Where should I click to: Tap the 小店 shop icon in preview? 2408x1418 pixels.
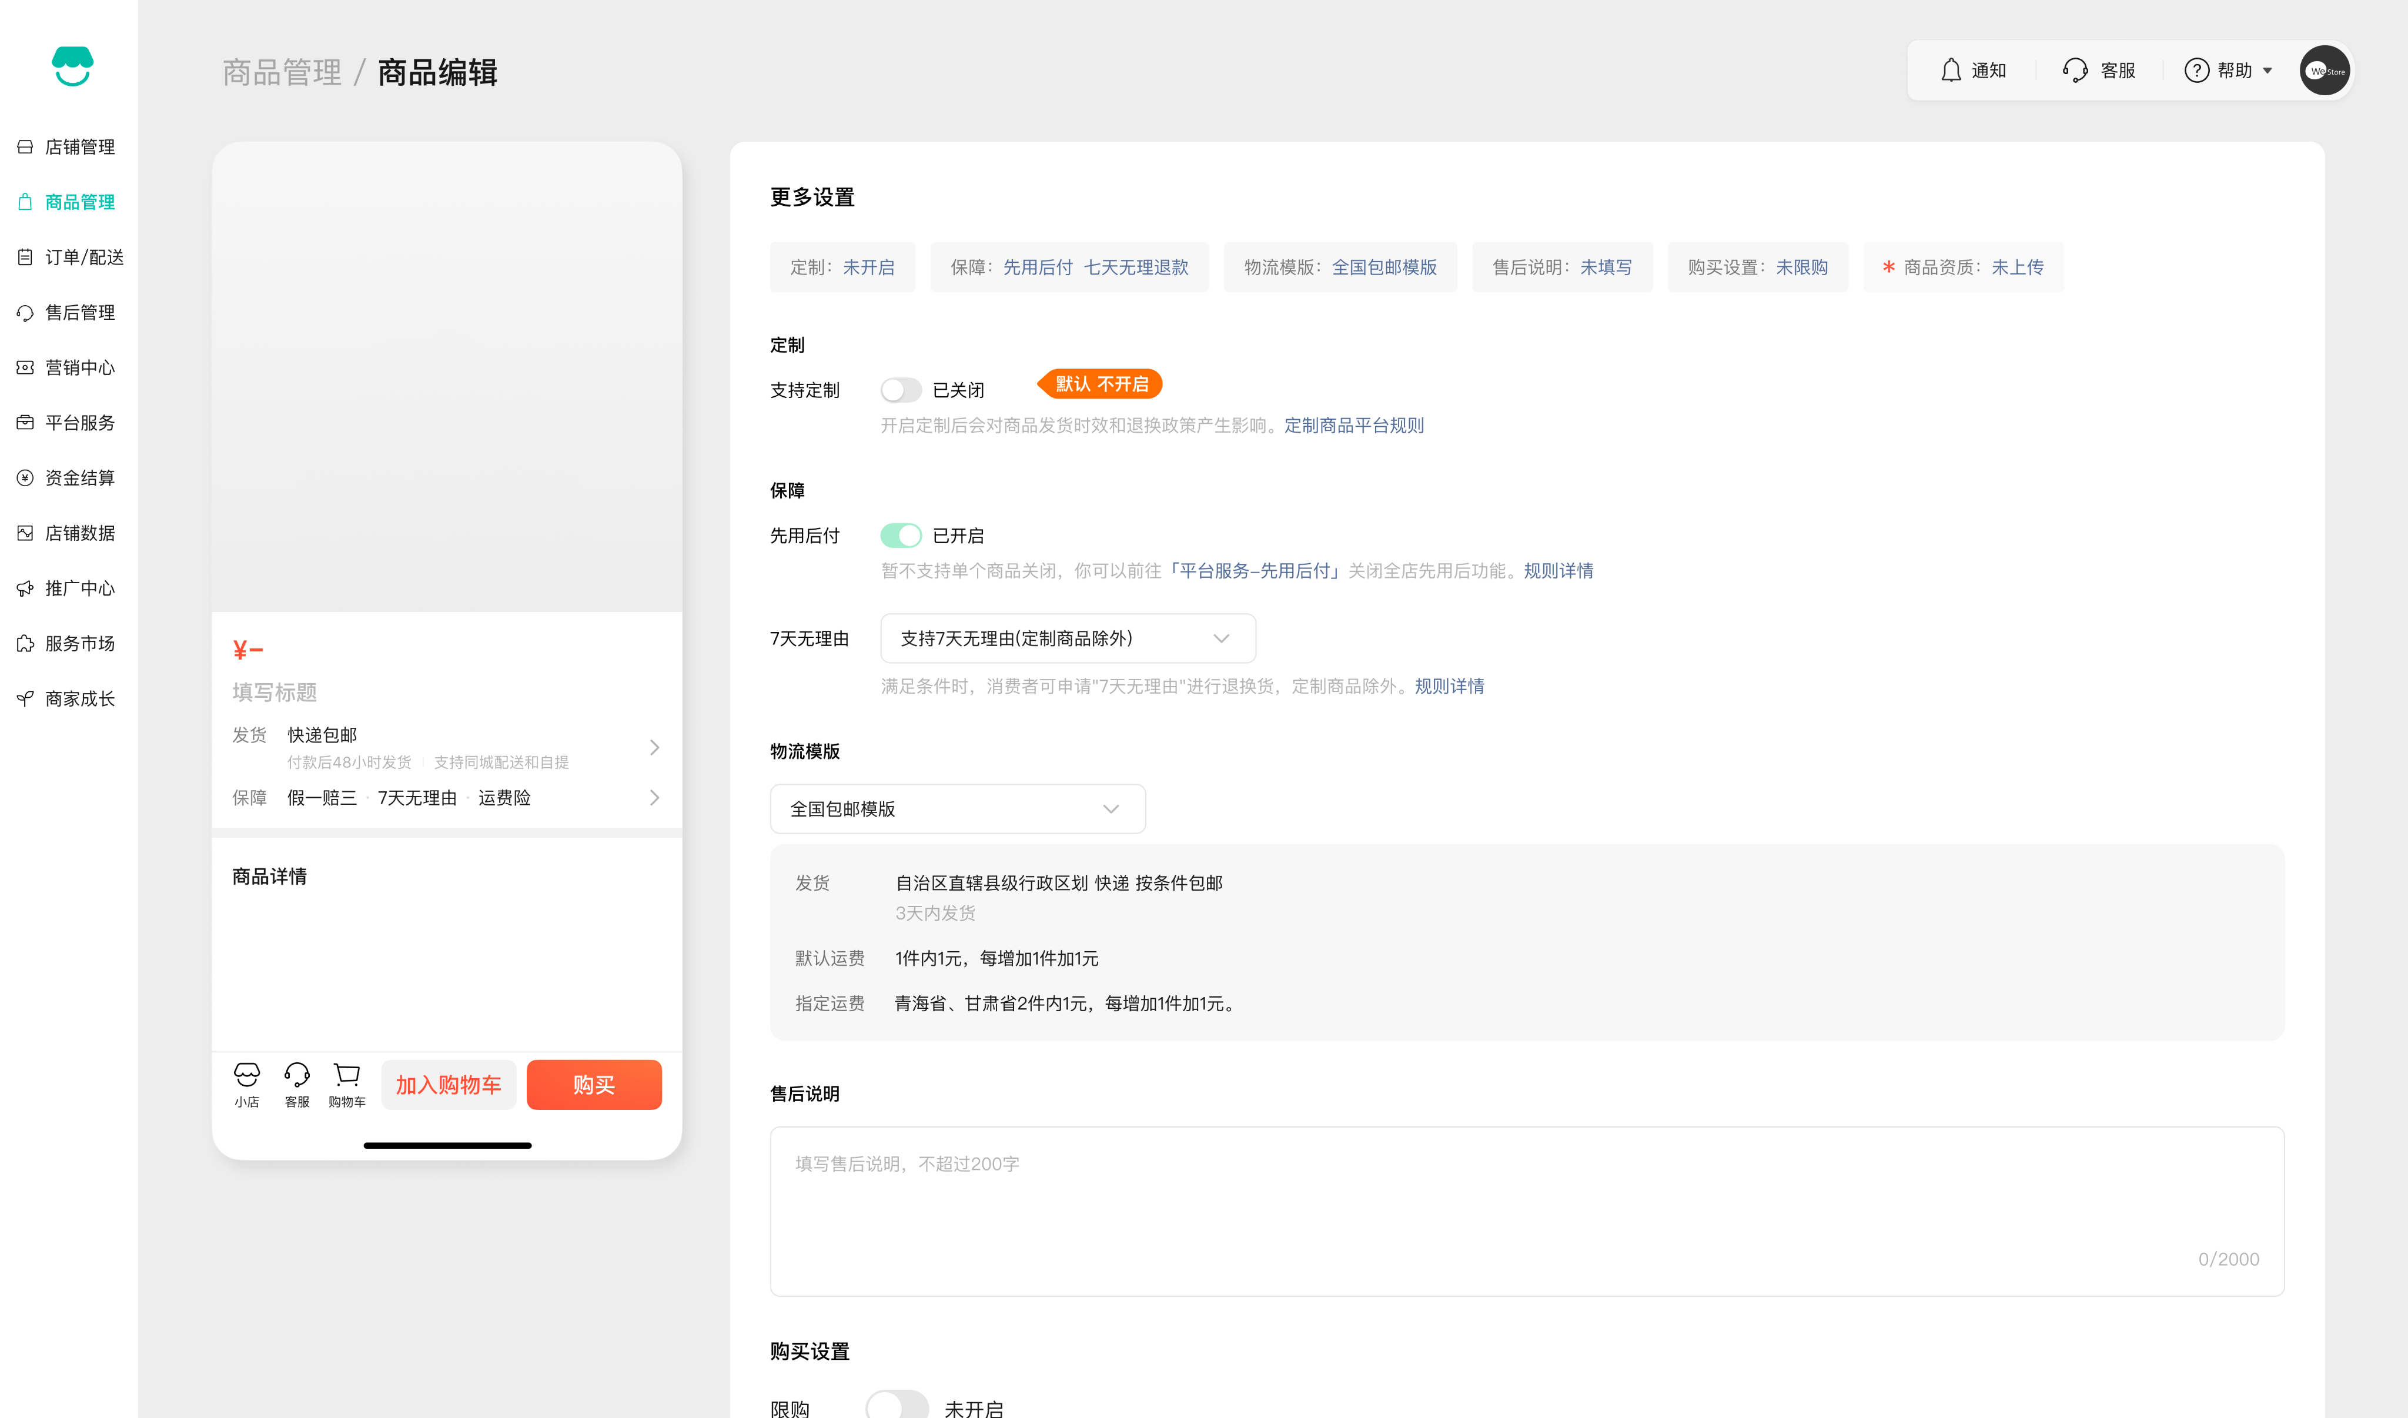click(x=246, y=1076)
